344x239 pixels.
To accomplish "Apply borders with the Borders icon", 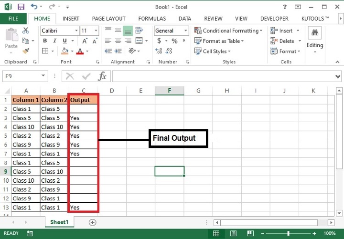I will pos(45,51).
